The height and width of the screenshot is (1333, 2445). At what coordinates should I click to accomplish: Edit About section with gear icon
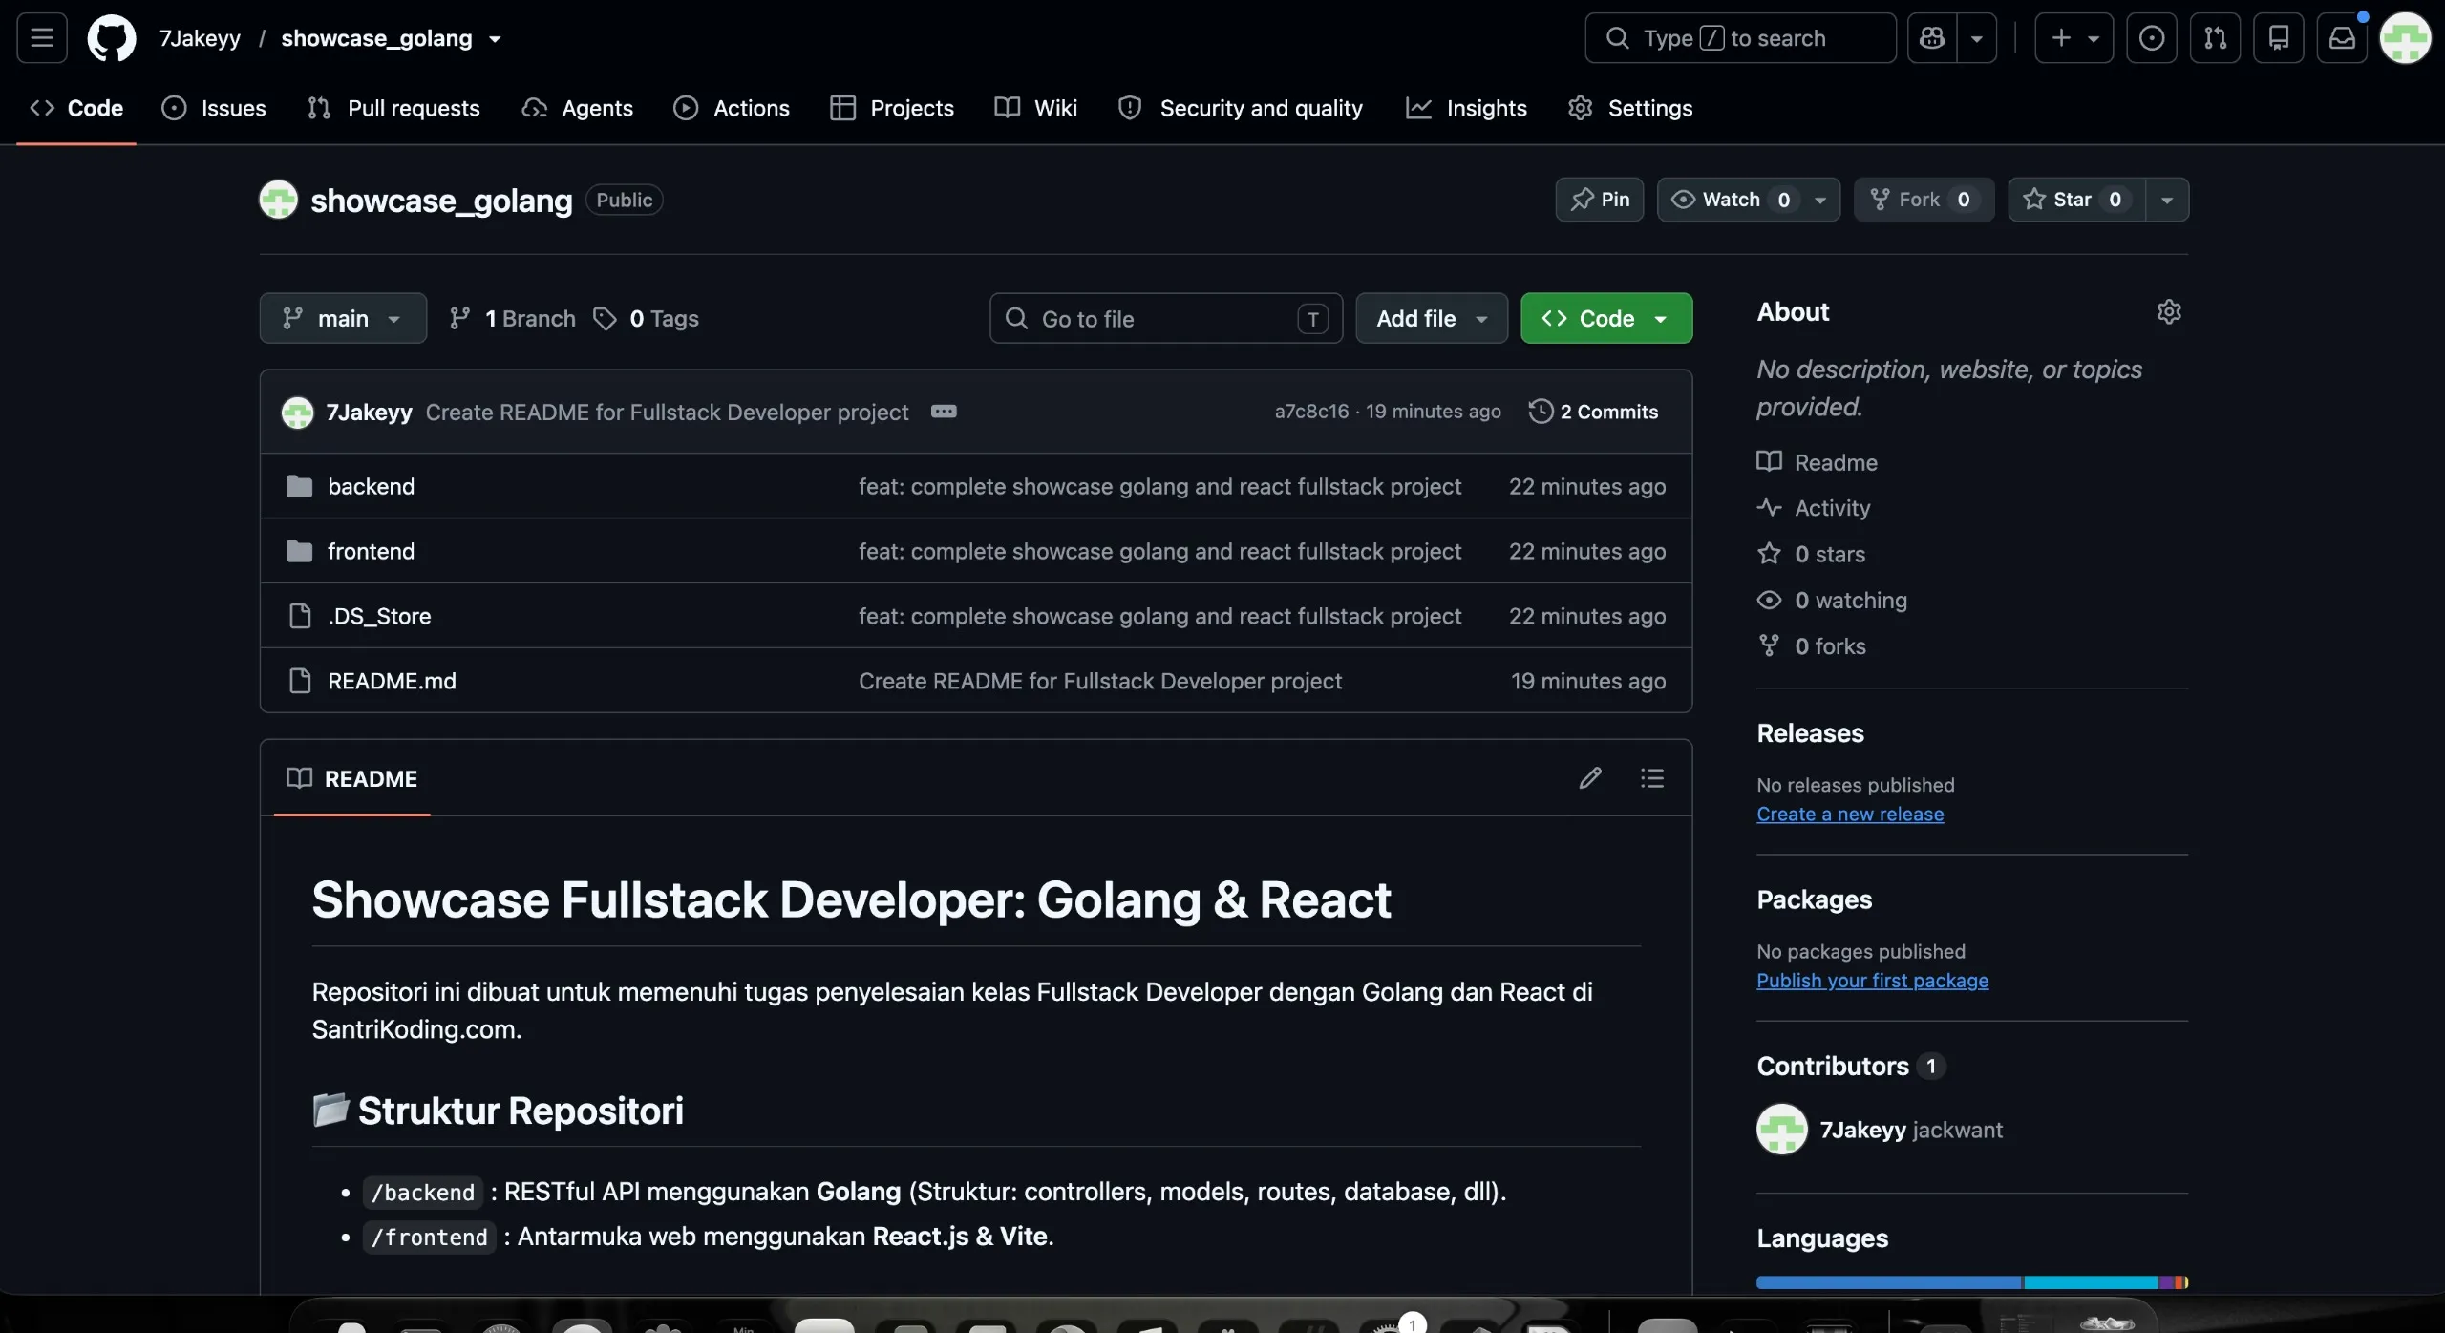tap(2169, 312)
